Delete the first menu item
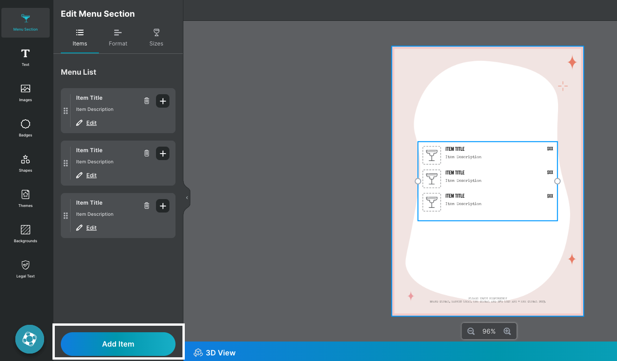 147,101
